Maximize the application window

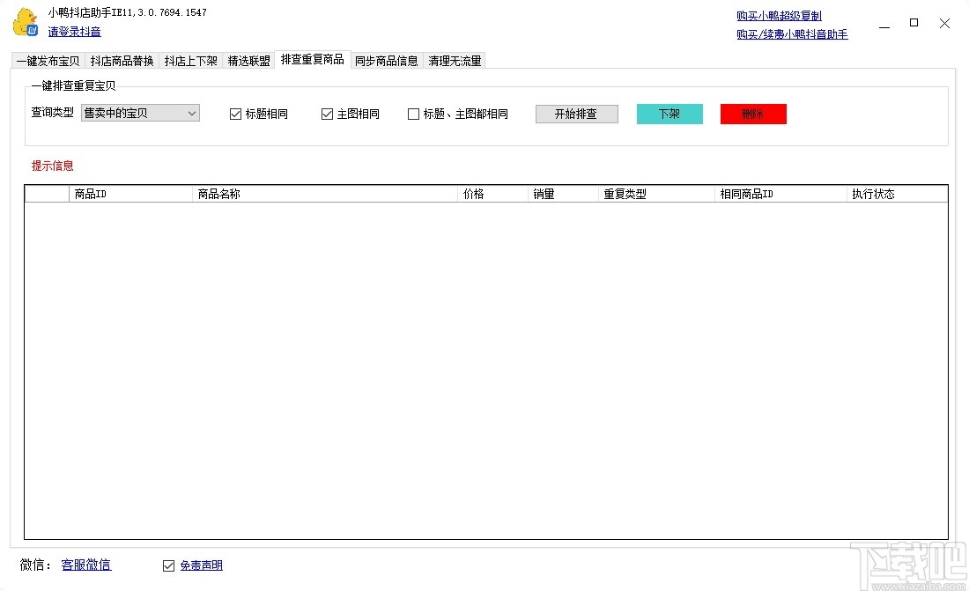914,23
